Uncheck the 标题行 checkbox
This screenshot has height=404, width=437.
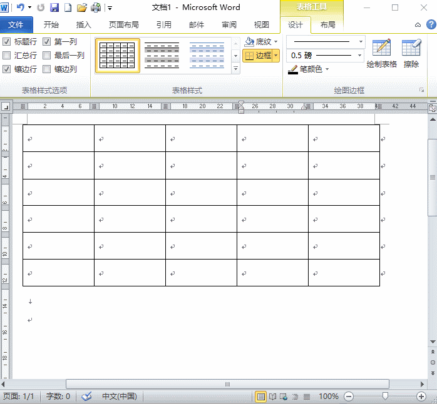6,42
